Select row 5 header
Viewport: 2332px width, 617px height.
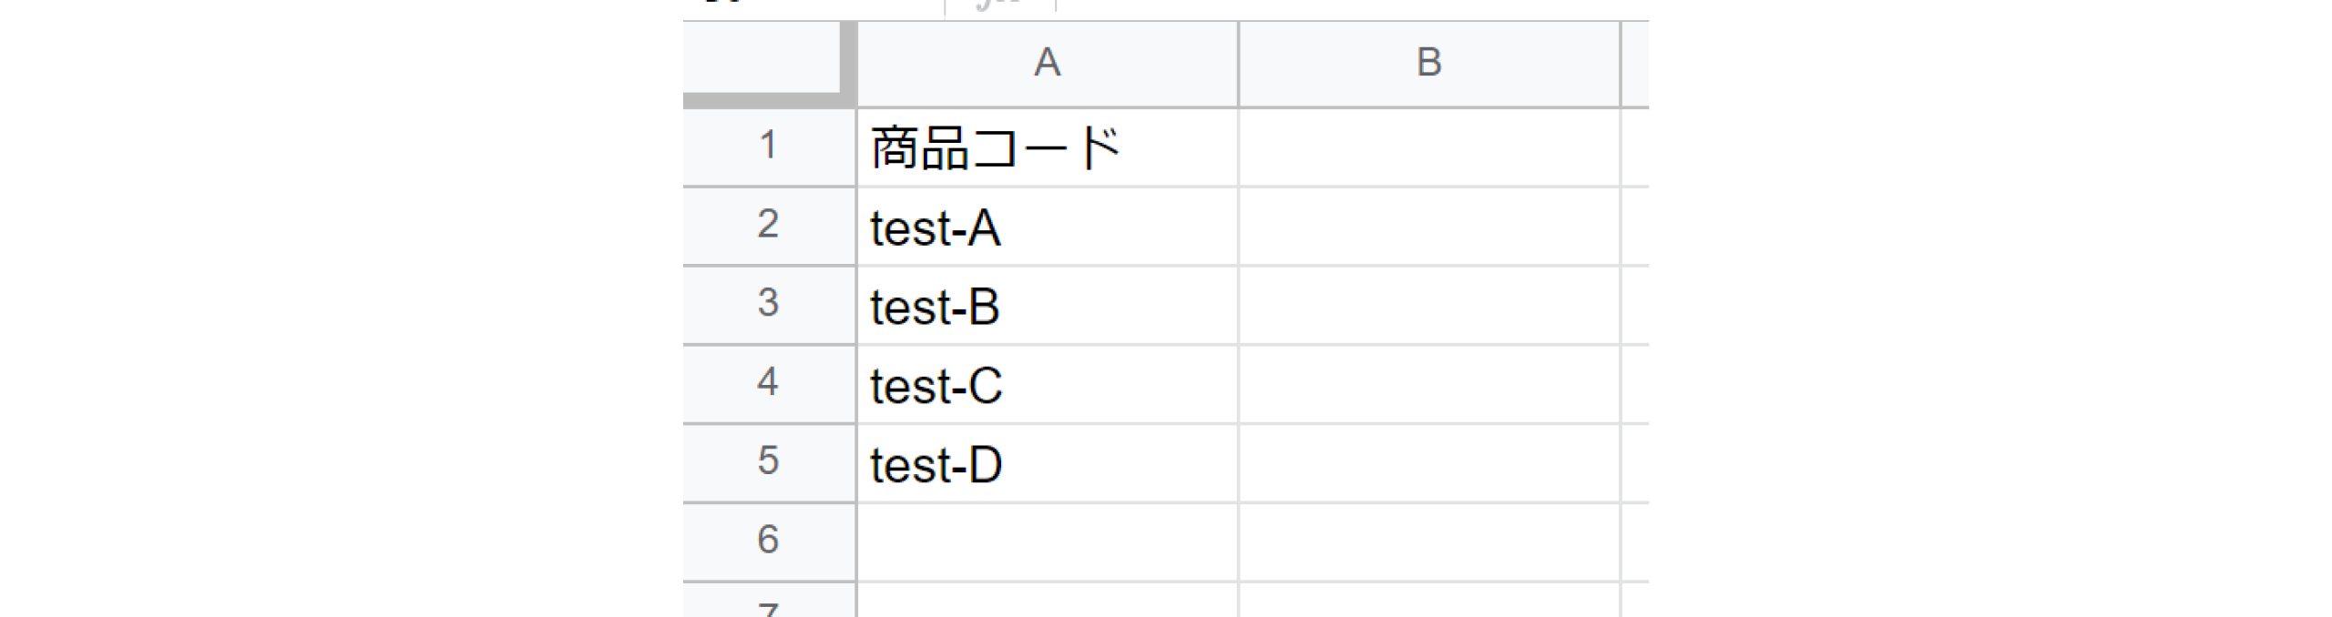point(768,461)
